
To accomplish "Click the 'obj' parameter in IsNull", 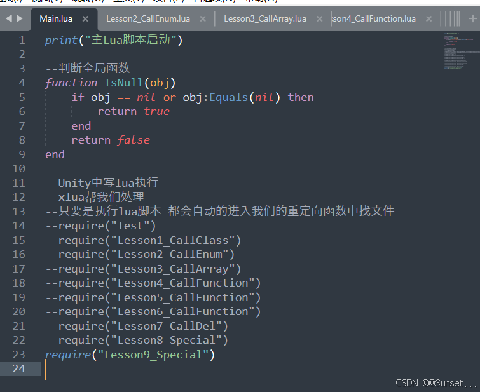I will pos(160,83).
